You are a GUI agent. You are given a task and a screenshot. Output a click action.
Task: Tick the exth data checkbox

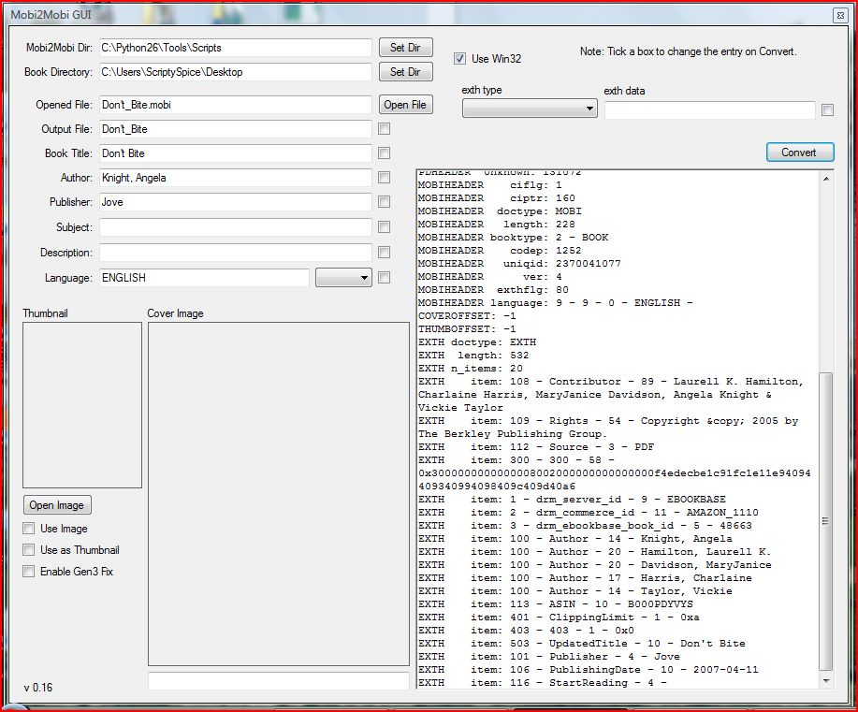click(x=827, y=110)
